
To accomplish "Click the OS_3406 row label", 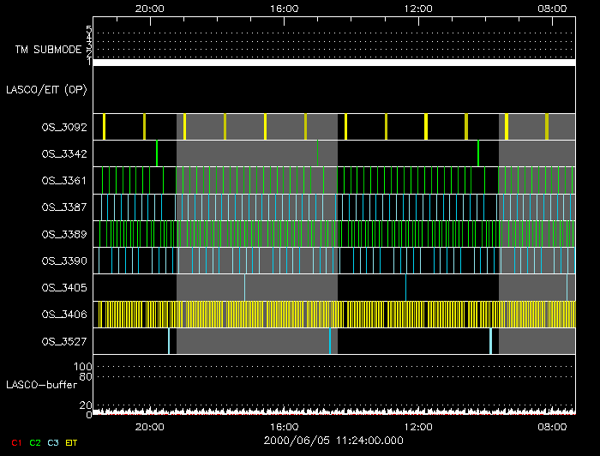I will click(x=64, y=315).
